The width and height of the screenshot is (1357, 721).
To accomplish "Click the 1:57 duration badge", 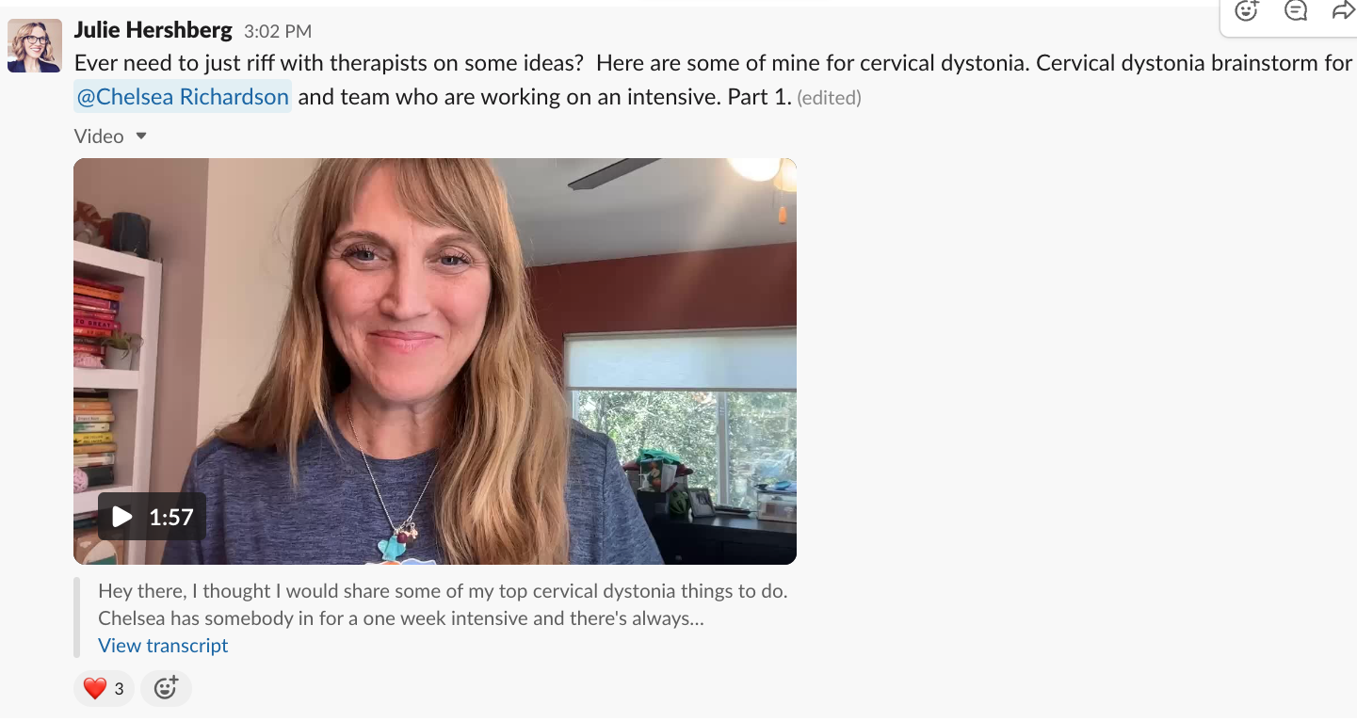I will tap(171, 517).
